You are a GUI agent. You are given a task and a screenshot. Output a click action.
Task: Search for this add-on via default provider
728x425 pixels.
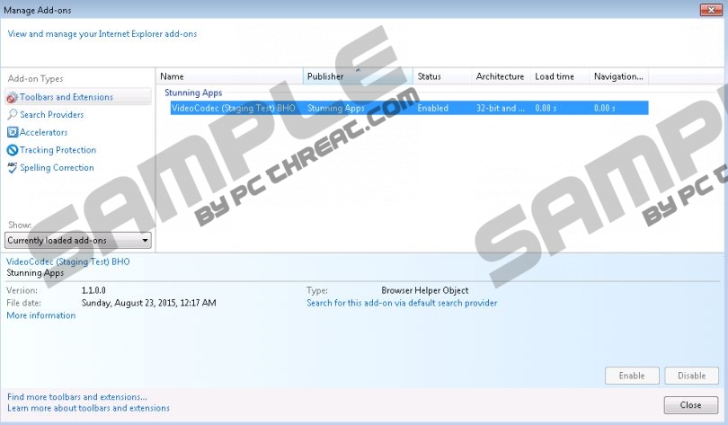click(x=402, y=303)
